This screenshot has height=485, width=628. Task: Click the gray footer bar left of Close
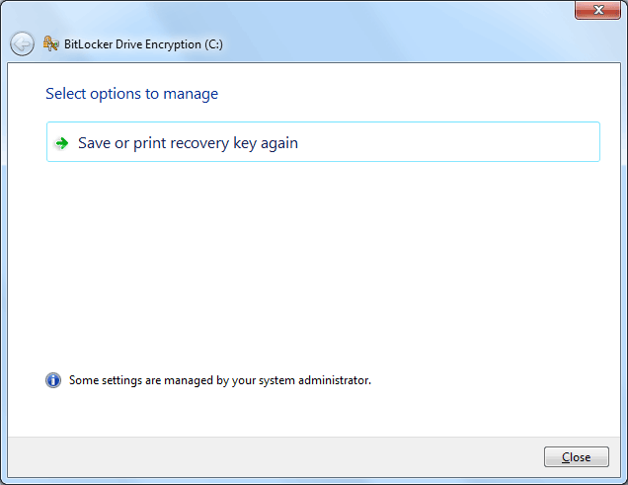[x=273, y=457]
